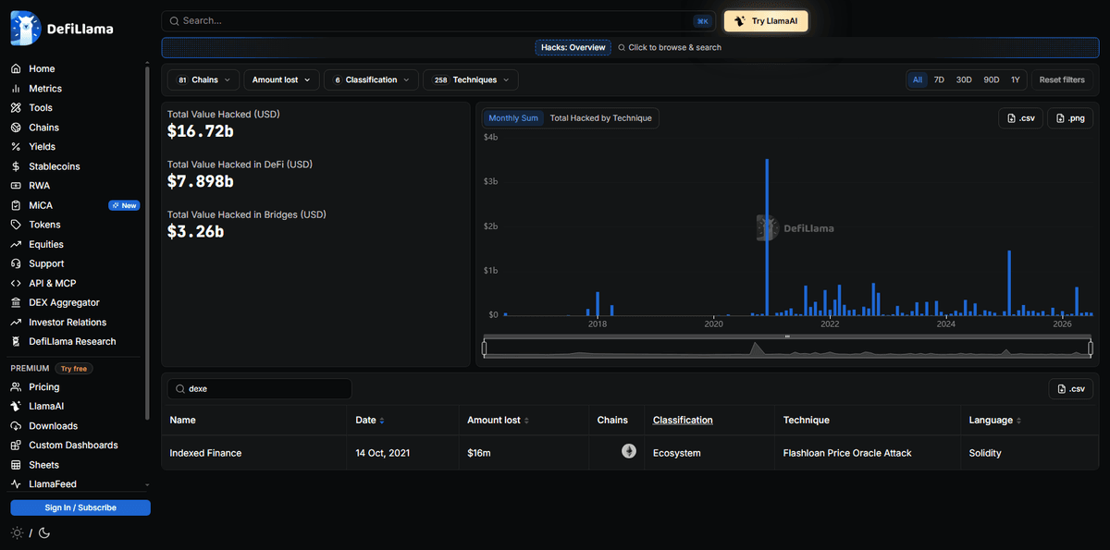
Task: Download chart as .png
Action: (x=1069, y=118)
